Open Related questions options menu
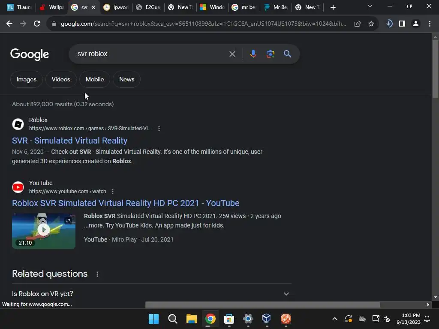Screen dimensions: 439x329 pos(97,274)
